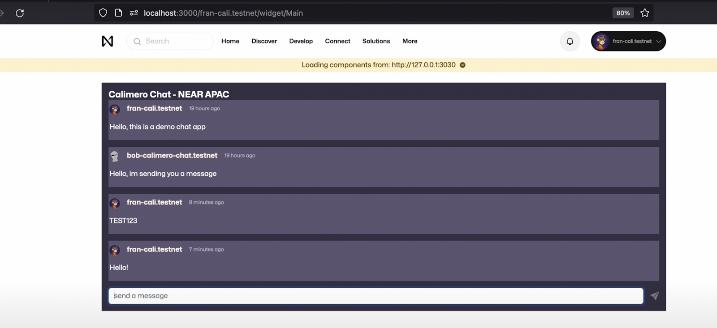Screen dimensions: 717x328
Task: Click the Calimero Chat - NEAR APAC title
Action: 168,94
